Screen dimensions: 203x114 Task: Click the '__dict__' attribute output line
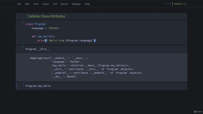point(92,69)
